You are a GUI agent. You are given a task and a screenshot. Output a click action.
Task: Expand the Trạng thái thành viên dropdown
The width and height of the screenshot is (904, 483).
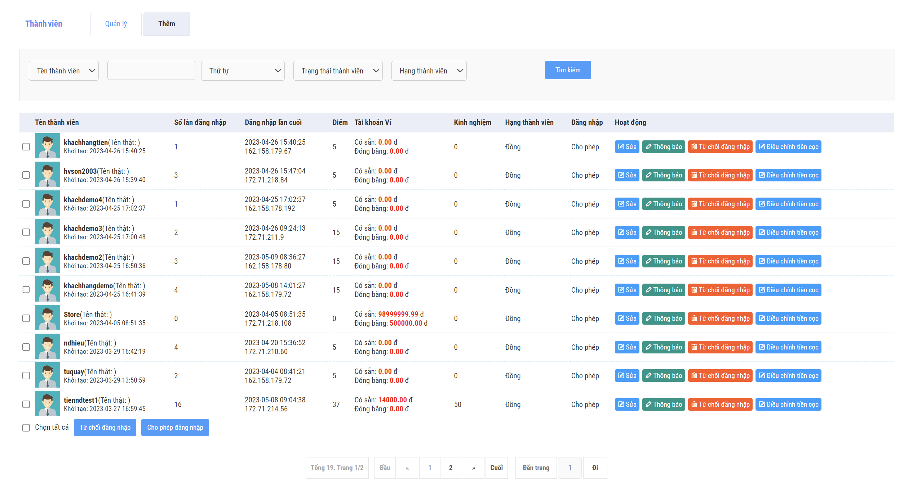[338, 71]
